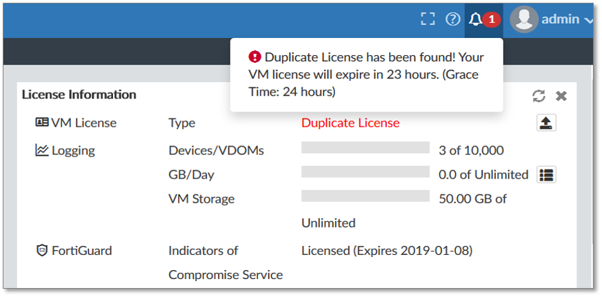Close the License Information widget
Image resolution: width=602 pixels, height=297 pixels.
click(561, 96)
